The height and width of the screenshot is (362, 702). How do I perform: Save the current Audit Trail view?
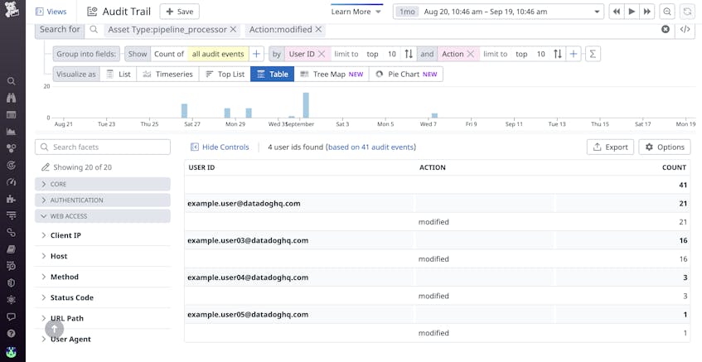click(x=180, y=12)
